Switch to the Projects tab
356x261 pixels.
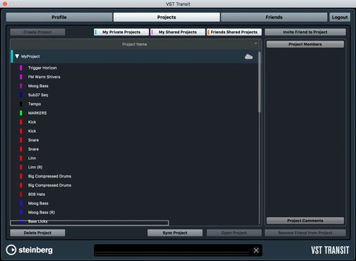click(x=166, y=17)
